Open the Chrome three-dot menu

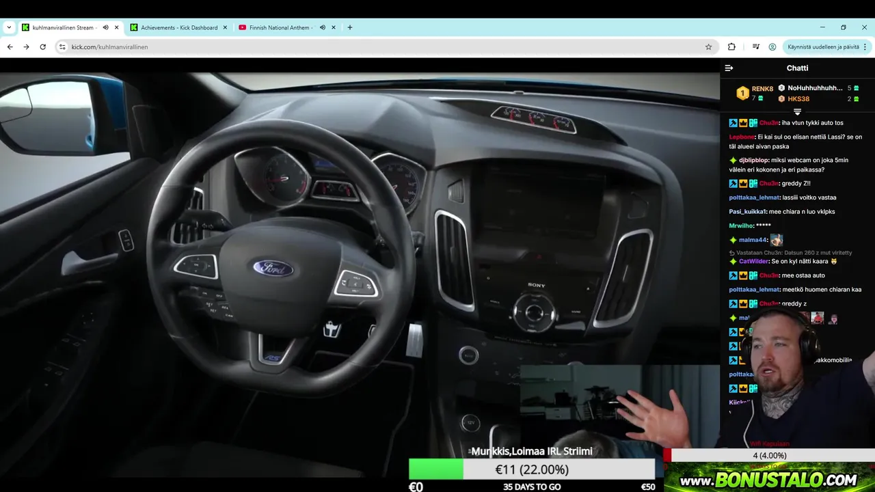(x=865, y=47)
